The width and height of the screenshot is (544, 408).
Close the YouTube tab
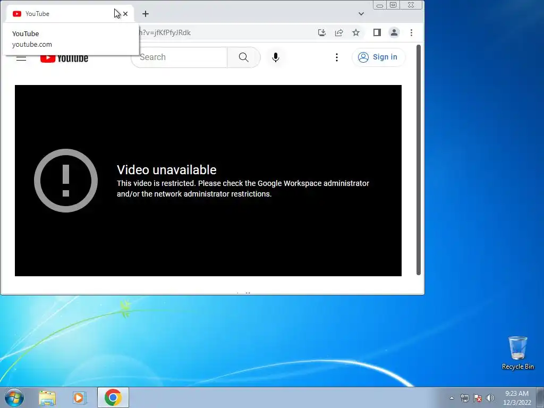(125, 14)
